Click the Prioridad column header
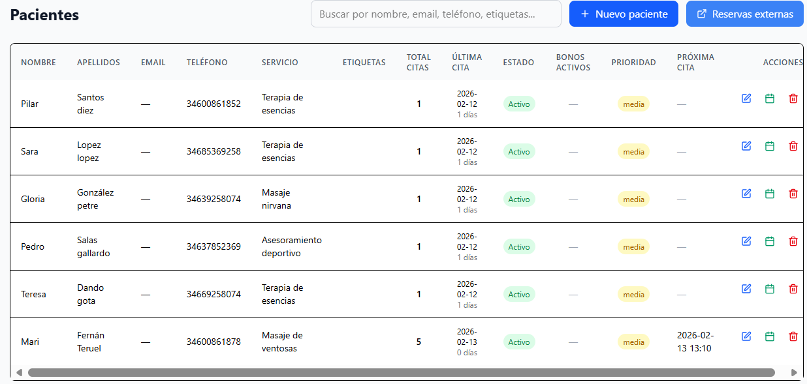Image resolution: width=807 pixels, height=384 pixels. coord(633,63)
